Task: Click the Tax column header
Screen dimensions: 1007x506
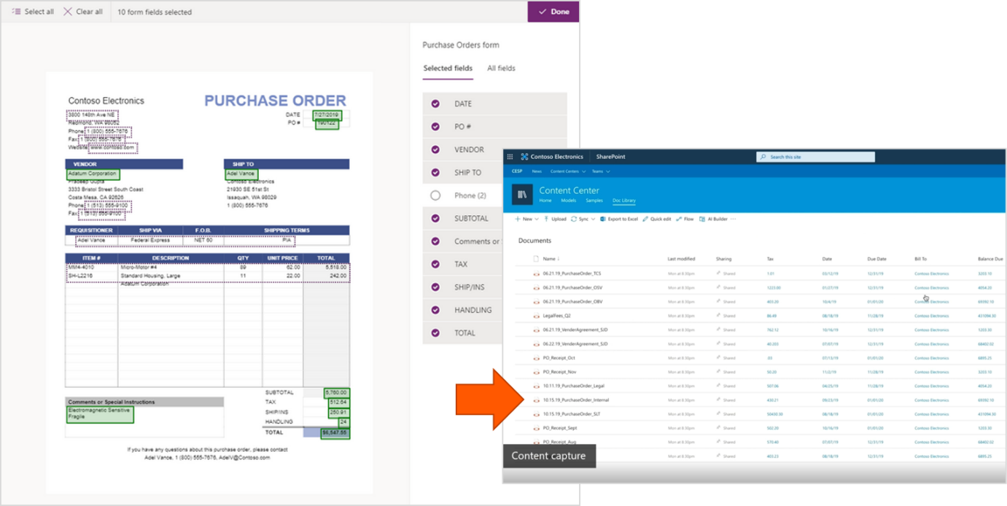Action: point(770,259)
